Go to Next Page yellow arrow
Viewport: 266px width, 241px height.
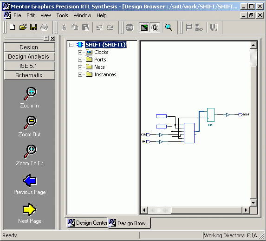point(30,209)
